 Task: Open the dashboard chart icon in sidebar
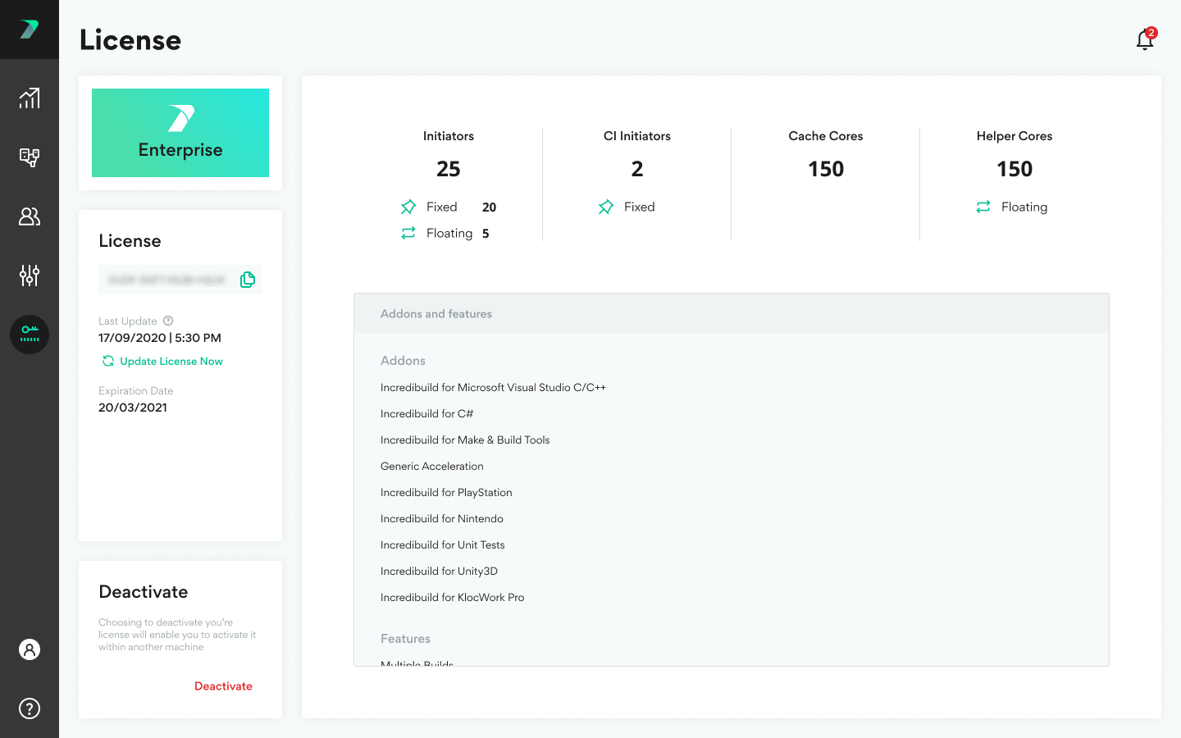[x=30, y=98]
